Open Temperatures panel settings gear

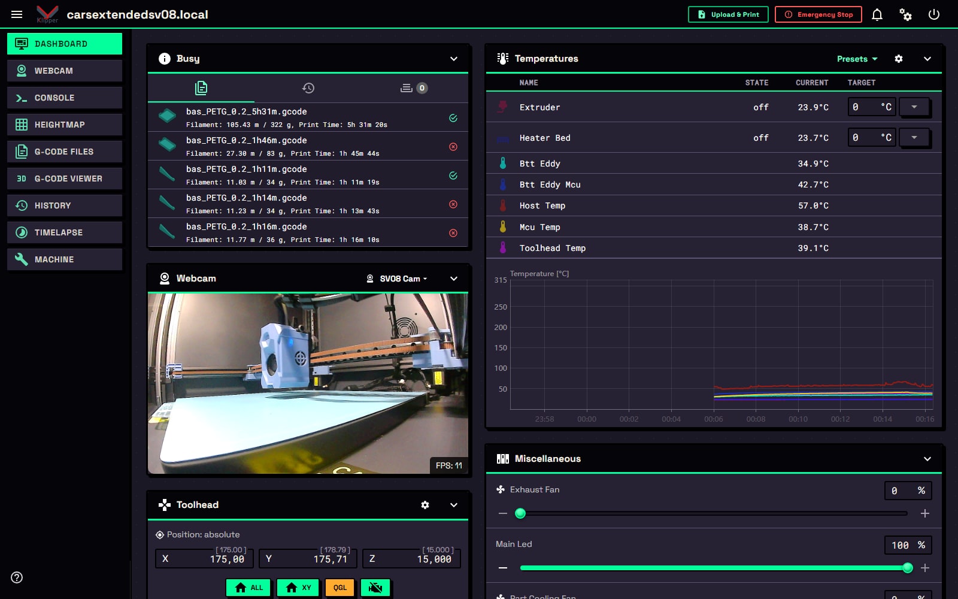click(899, 59)
